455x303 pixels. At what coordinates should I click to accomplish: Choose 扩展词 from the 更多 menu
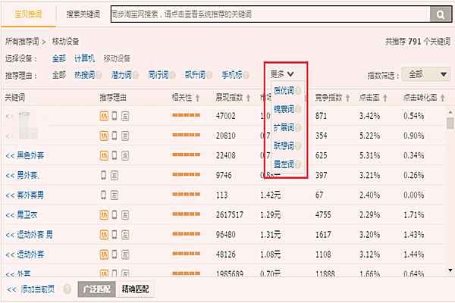pyautogui.click(x=284, y=127)
